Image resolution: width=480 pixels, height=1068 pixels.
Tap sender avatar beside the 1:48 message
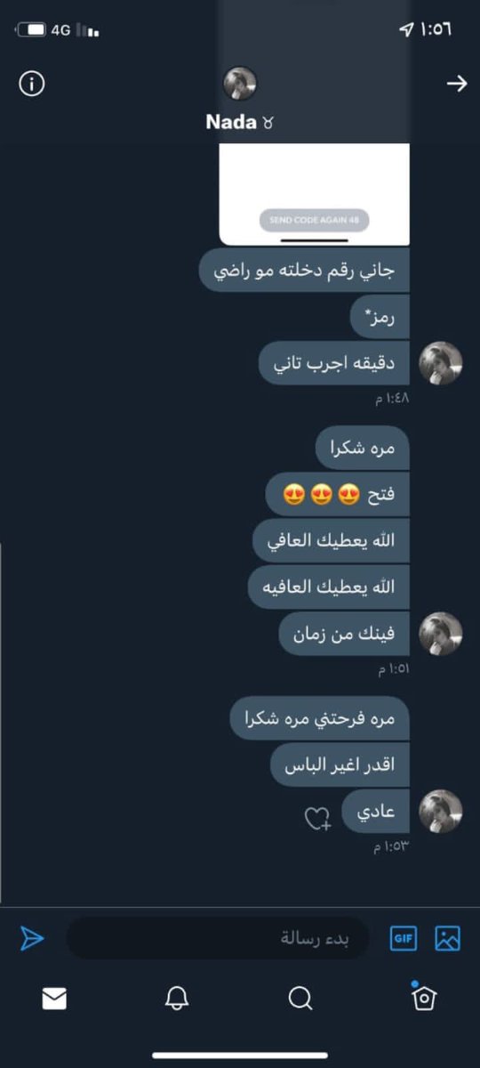[441, 363]
